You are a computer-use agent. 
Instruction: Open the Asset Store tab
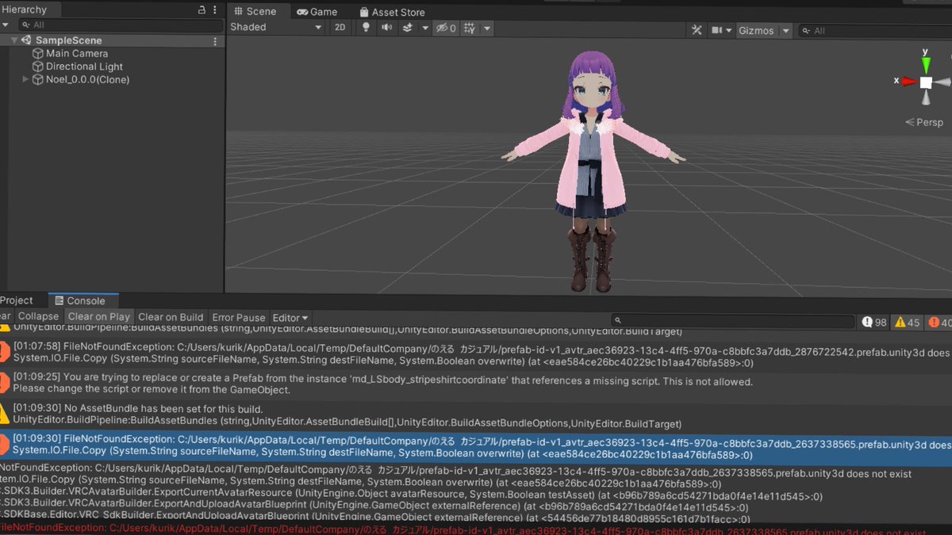[392, 12]
